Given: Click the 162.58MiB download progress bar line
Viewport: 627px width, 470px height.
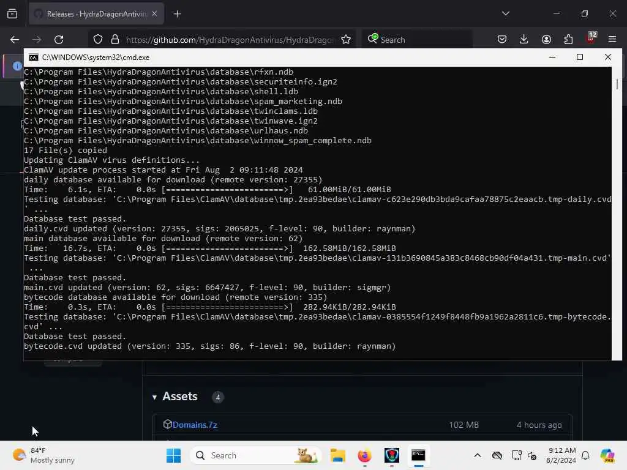Looking at the screenshot, I should (x=209, y=248).
